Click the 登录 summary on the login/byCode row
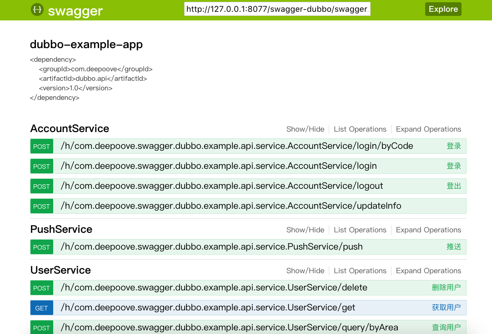The image size is (492, 334). [x=454, y=146]
